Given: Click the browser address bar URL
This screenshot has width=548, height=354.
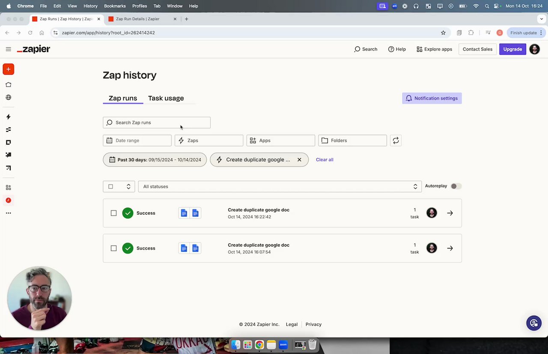Looking at the screenshot, I should [x=108, y=32].
